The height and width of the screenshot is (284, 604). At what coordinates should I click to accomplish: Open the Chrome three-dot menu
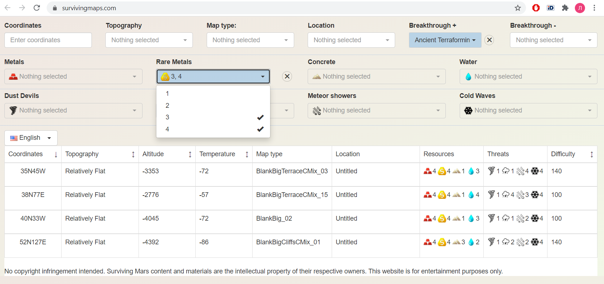point(594,8)
